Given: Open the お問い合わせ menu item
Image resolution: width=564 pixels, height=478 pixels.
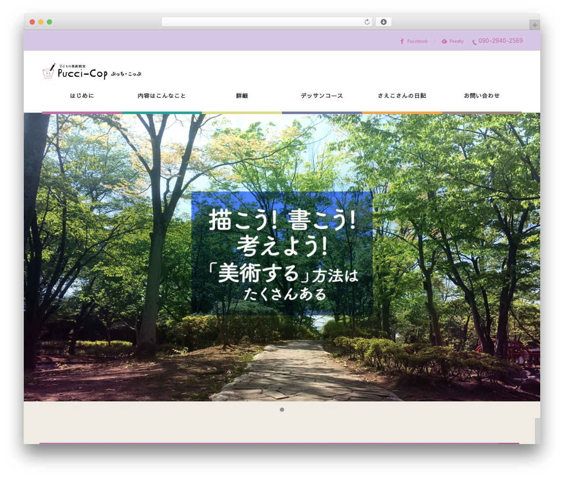Looking at the screenshot, I should tap(482, 96).
